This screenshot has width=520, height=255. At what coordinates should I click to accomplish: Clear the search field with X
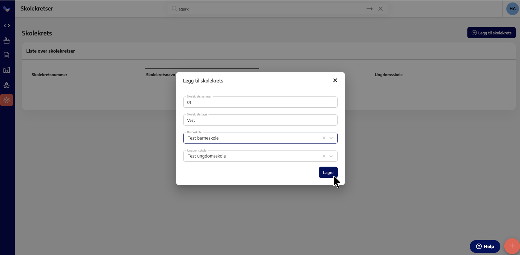click(x=380, y=9)
